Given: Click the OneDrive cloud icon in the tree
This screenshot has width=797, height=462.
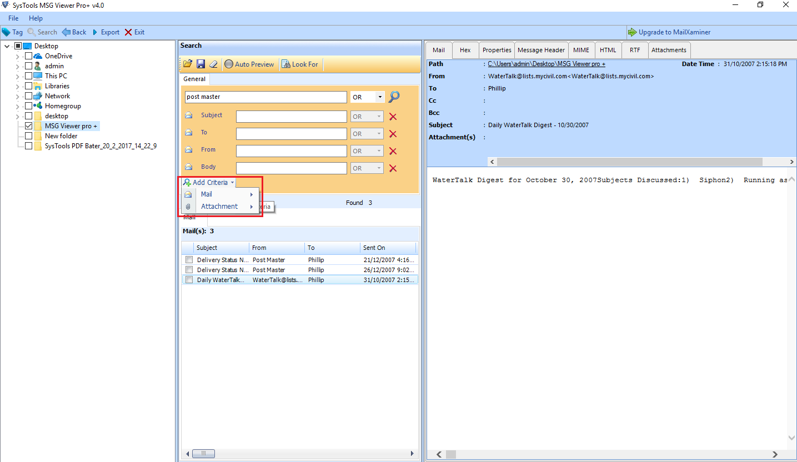Looking at the screenshot, I should click(x=38, y=56).
